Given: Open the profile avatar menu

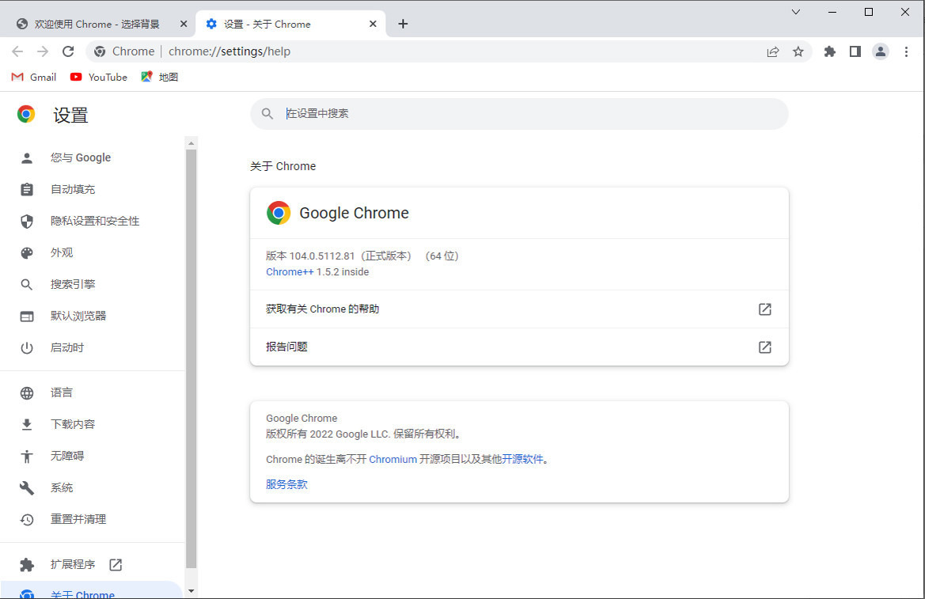Looking at the screenshot, I should pyautogui.click(x=881, y=51).
